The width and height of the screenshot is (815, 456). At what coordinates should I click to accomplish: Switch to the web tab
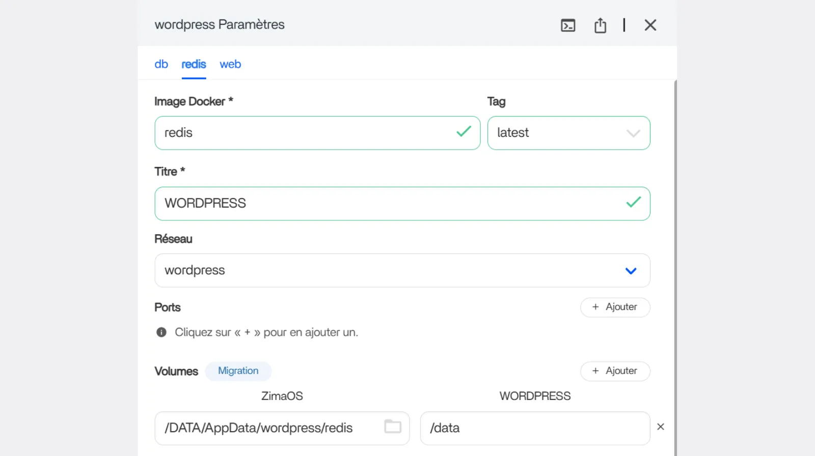[x=230, y=64]
